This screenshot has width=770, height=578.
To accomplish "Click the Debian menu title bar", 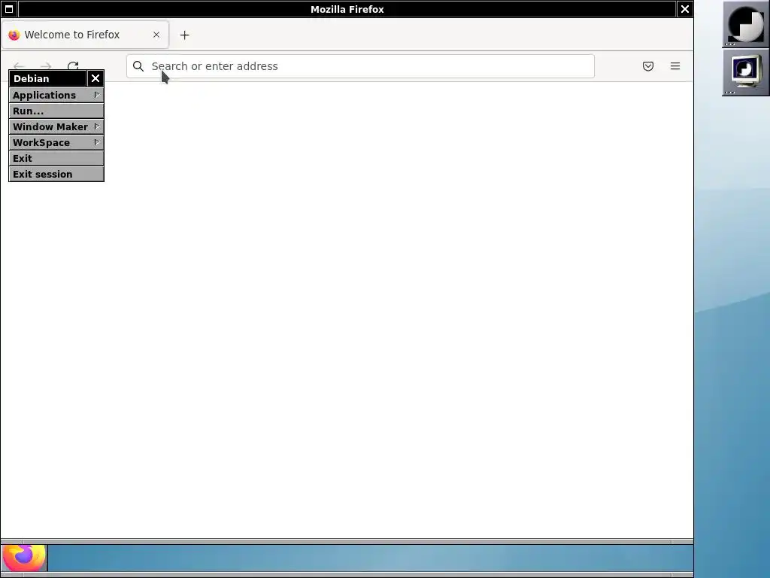I will click(47, 78).
